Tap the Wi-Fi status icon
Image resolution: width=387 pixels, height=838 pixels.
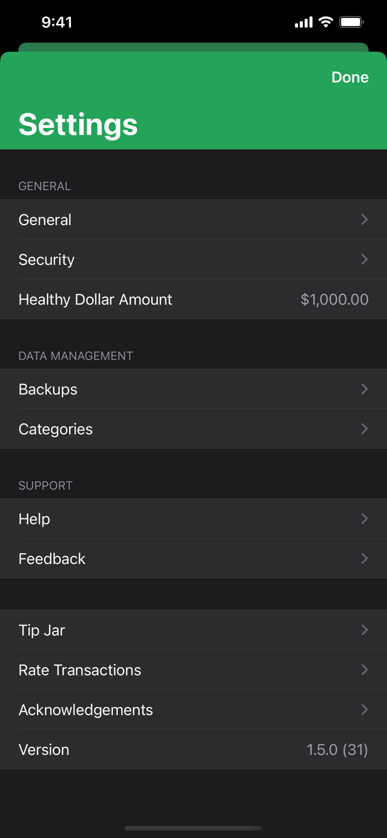[x=326, y=22]
